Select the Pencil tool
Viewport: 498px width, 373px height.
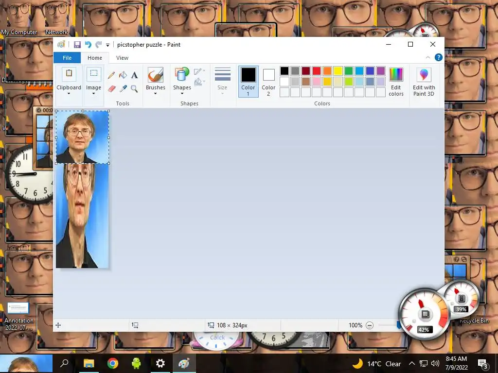click(x=111, y=75)
